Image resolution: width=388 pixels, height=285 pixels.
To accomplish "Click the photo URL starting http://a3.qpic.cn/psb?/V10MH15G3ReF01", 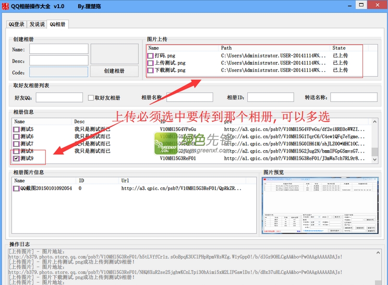I will click(181, 189).
